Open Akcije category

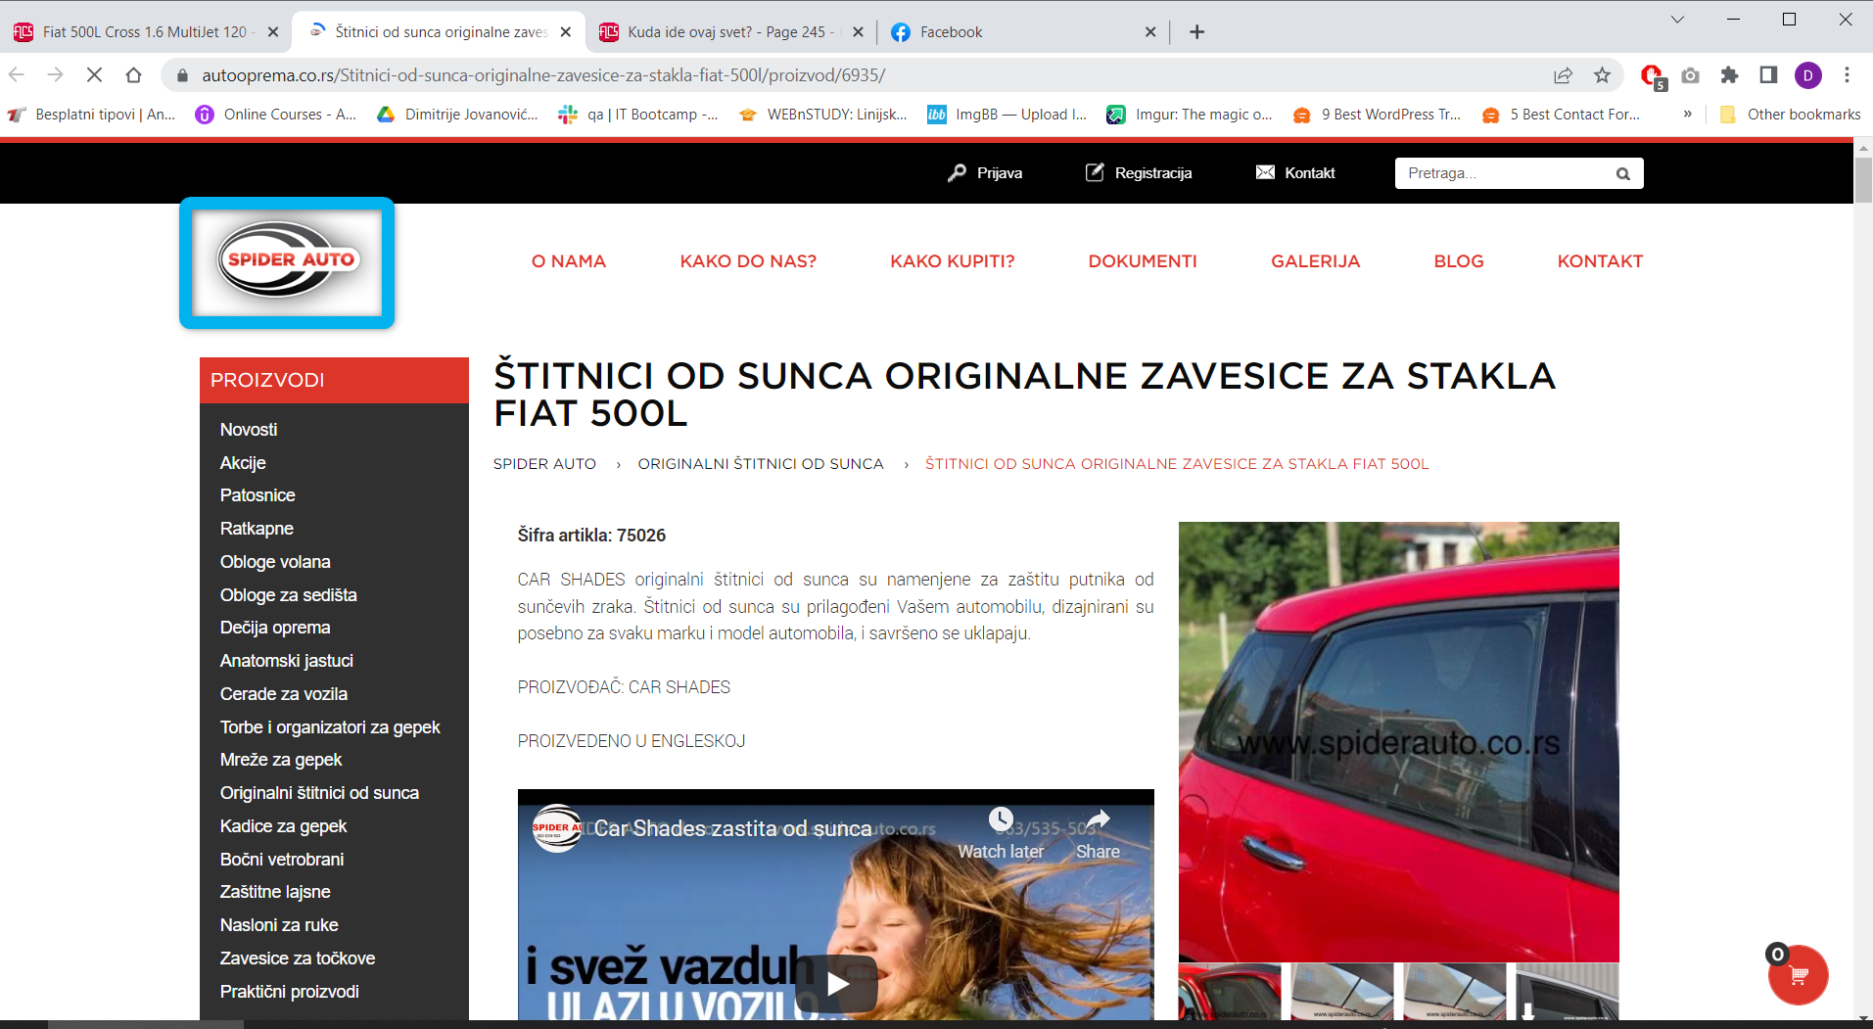click(243, 463)
